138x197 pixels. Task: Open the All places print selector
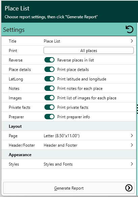(89, 50)
